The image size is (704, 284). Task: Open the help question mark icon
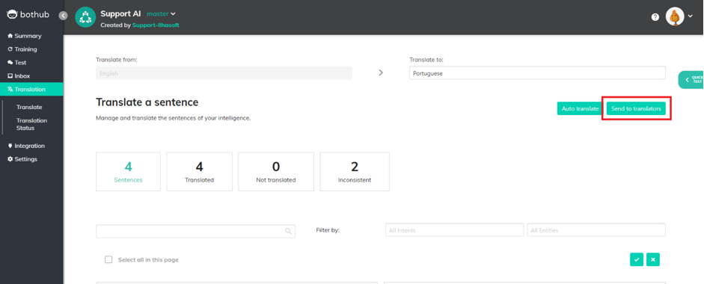pyautogui.click(x=655, y=17)
